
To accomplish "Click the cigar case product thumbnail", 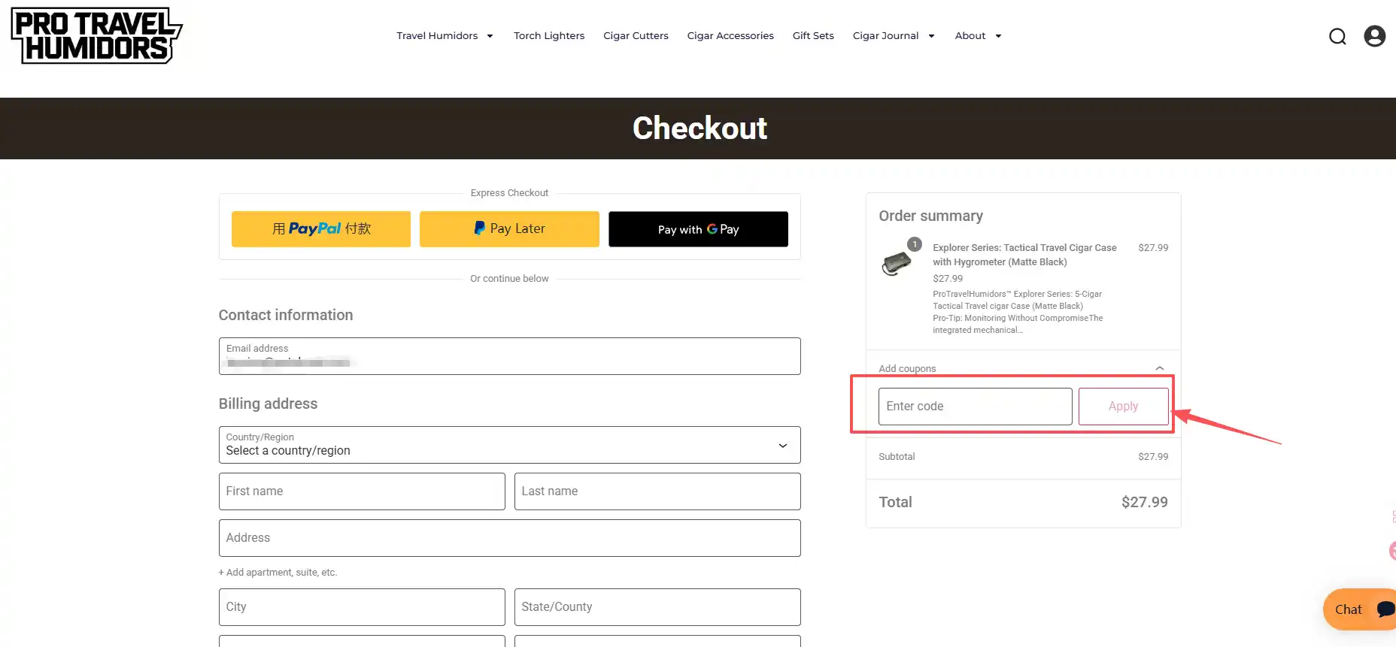I will (897, 263).
